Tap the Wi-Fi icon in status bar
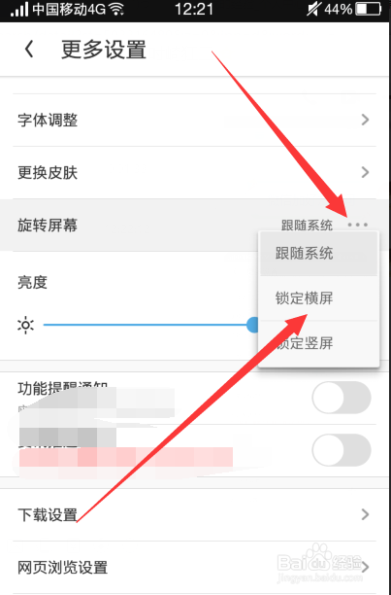The height and width of the screenshot is (595, 391). coord(116,9)
